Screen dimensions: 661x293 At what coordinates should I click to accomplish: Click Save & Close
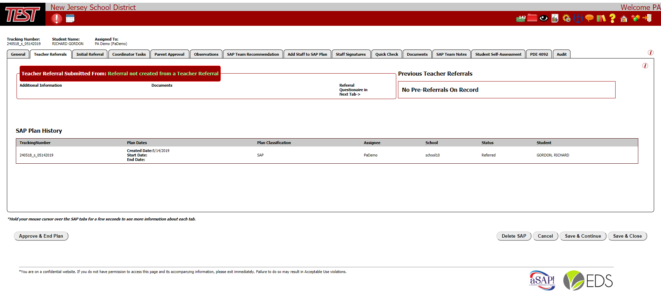(627, 236)
